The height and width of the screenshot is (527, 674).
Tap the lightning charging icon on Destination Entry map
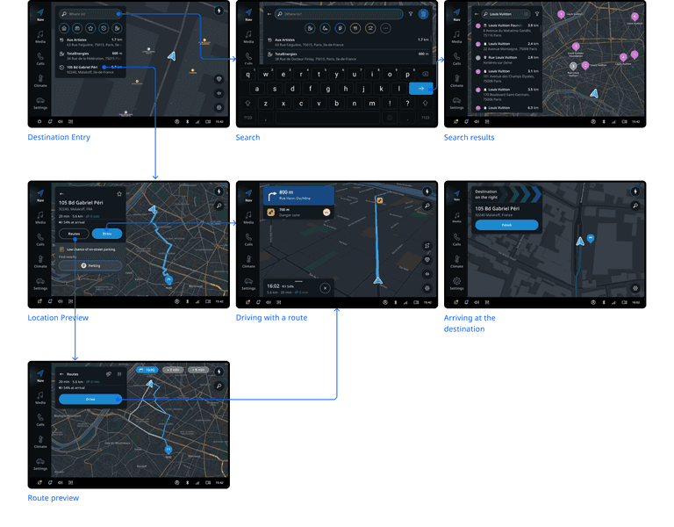pyautogui.click(x=218, y=12)
